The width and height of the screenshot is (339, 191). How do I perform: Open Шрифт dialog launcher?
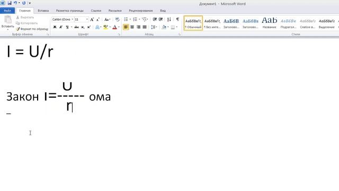(119, 34)
